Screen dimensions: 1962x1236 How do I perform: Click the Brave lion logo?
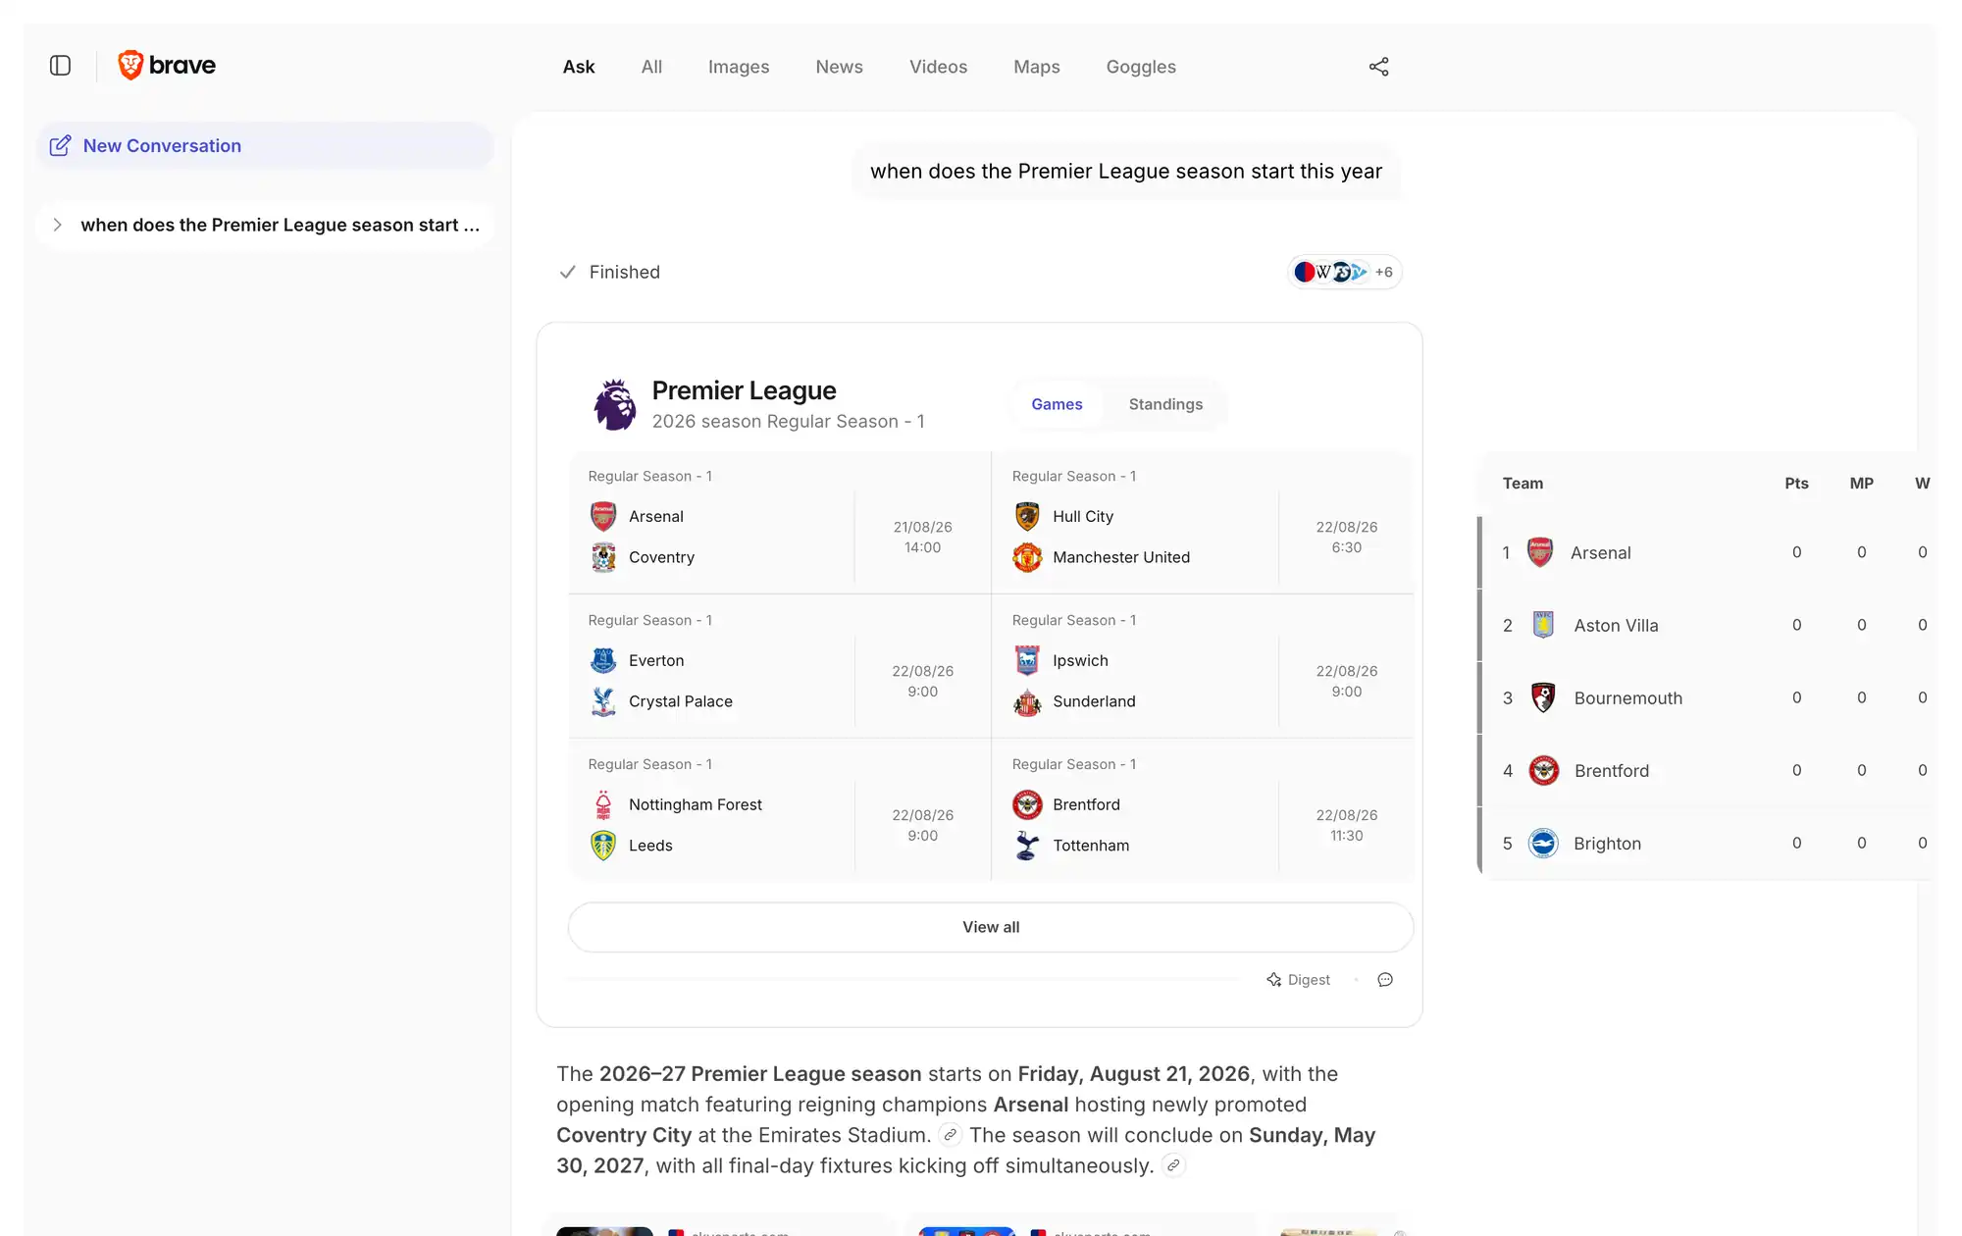130,66
